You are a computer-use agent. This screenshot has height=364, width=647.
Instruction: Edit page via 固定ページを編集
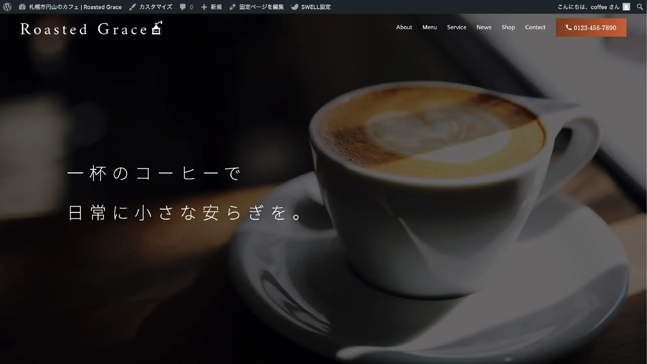coord(257,7)
